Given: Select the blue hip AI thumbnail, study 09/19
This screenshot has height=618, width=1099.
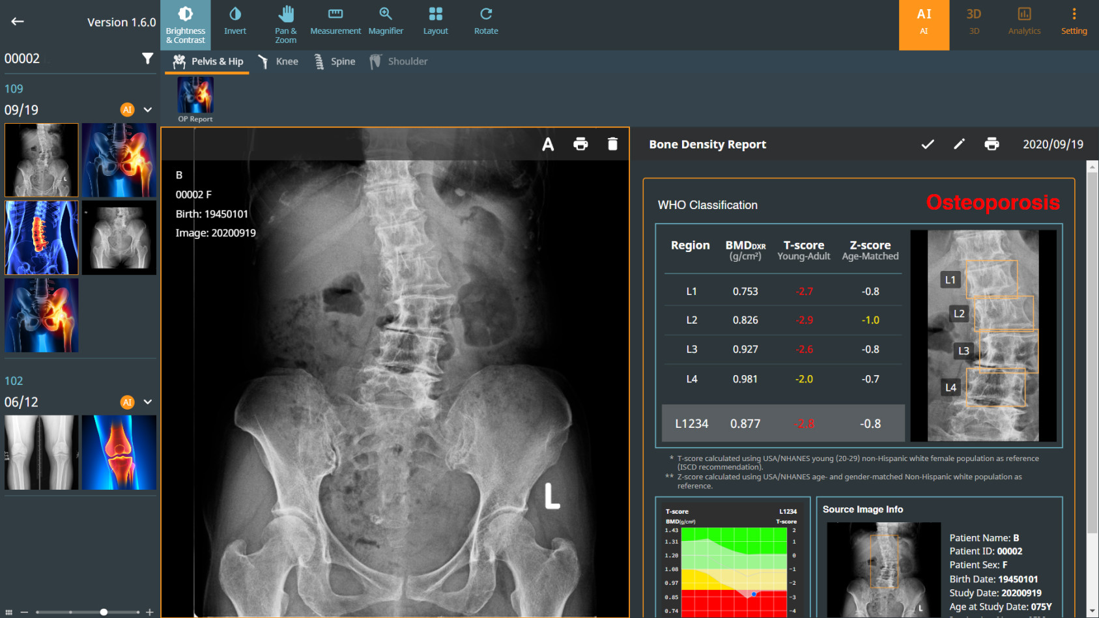Looking at the screenshot, I should [119, 160].
